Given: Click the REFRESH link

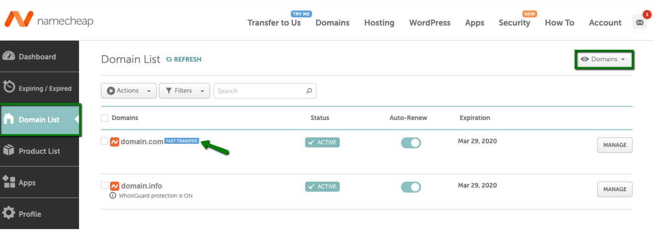Looking at the screenshot, I should 184,59.
